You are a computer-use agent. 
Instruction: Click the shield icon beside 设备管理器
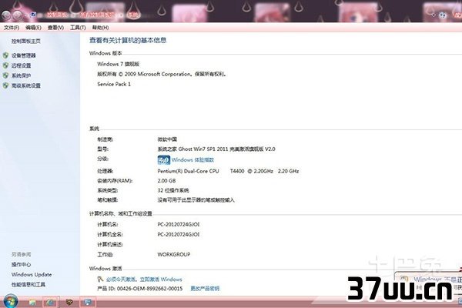click(5, 55)
